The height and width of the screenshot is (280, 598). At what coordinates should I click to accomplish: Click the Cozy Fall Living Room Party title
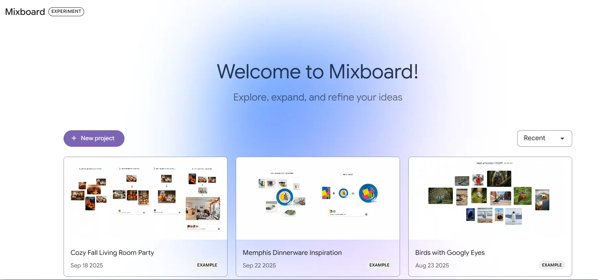pyautogui.click(x=112, y=253)
